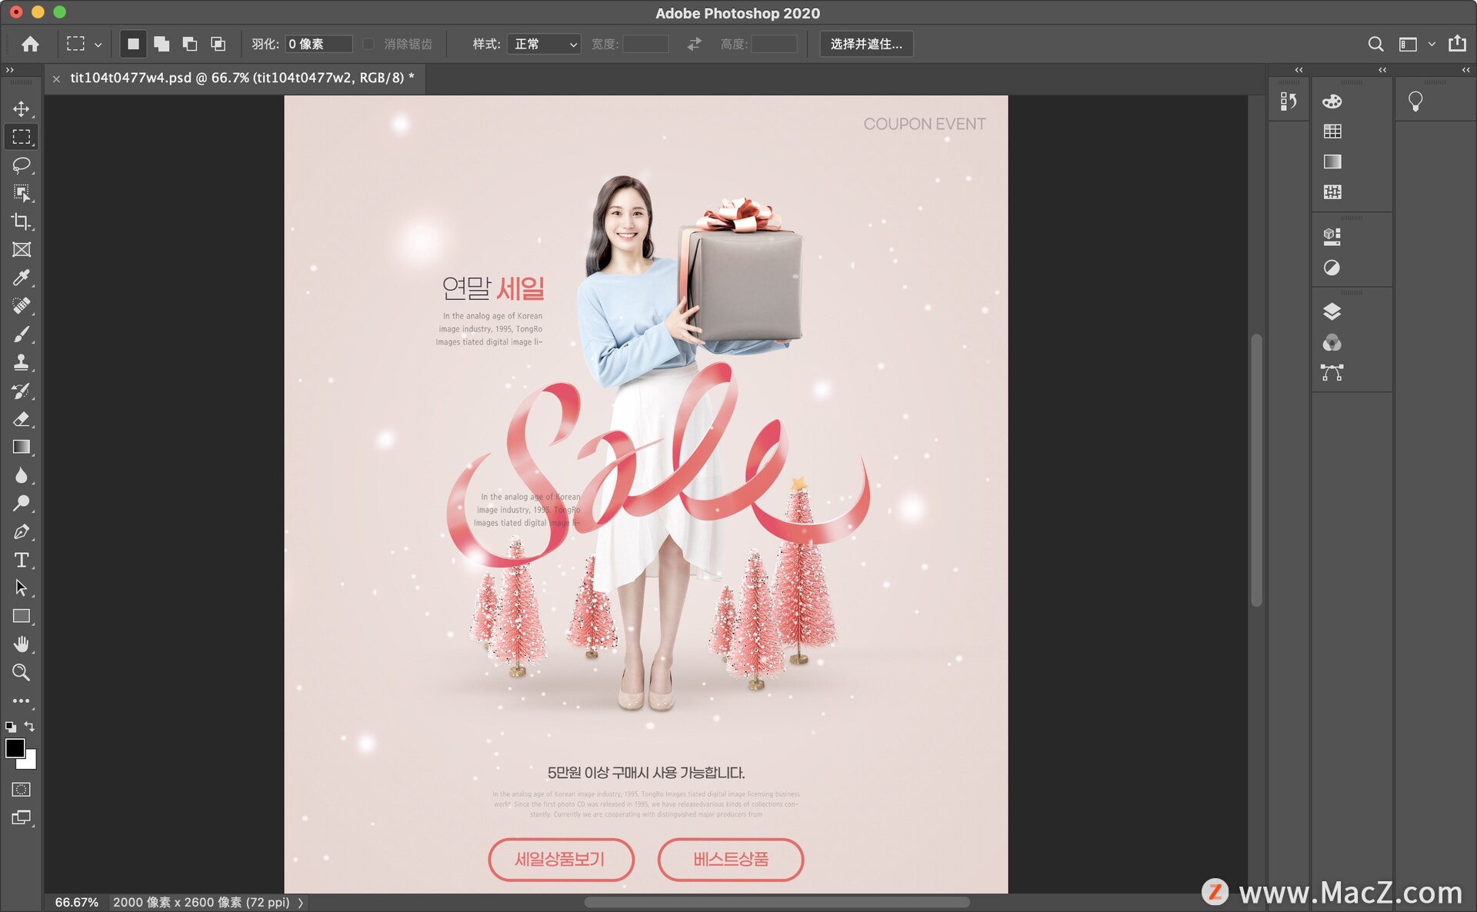Open the Layers panel icon
Screen dimensions: 1477x912
coord(1332,311)
